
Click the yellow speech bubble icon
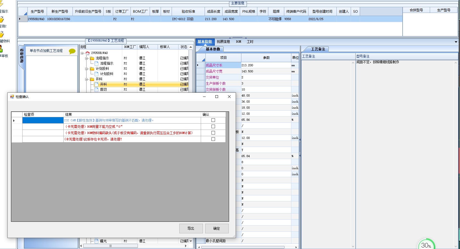72,51
